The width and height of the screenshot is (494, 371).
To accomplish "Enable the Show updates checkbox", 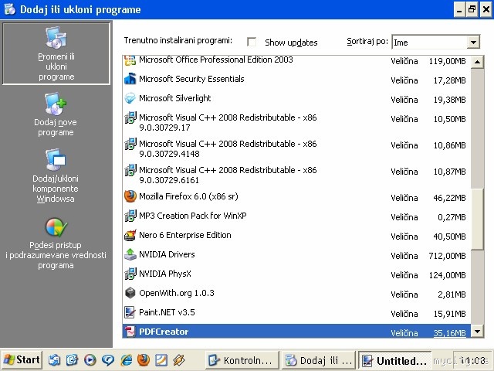I will pyautogui.click(x=252, y=42).
